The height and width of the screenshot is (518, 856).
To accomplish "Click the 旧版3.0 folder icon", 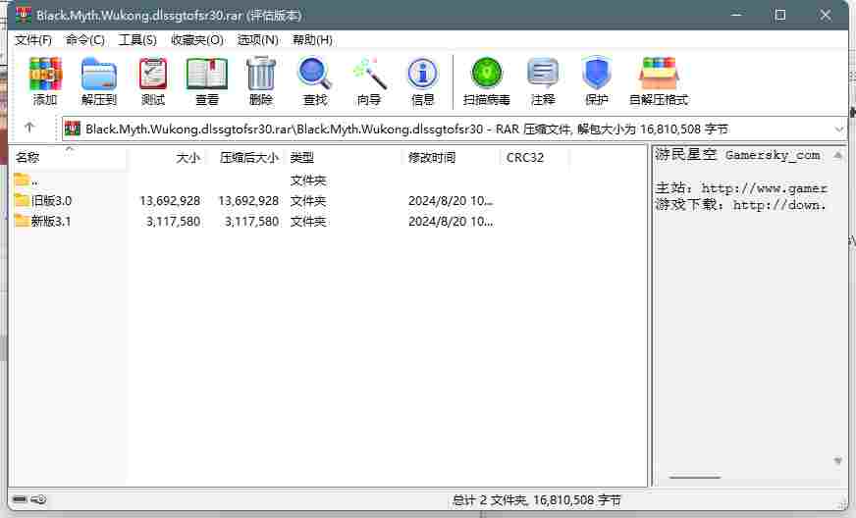I will [x=22, y=200].
